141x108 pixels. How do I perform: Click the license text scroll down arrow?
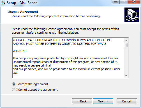[126, 76]
